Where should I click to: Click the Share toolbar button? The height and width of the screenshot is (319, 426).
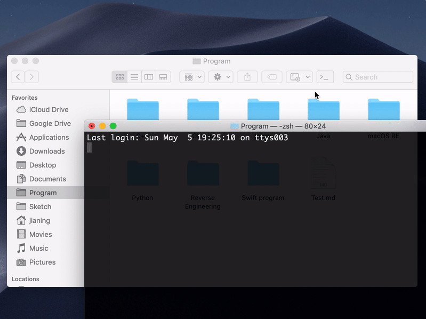click(247, 77)
